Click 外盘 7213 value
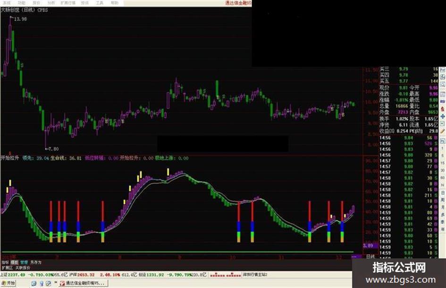This screenshot has height=288, width=446. coord(403,112)
